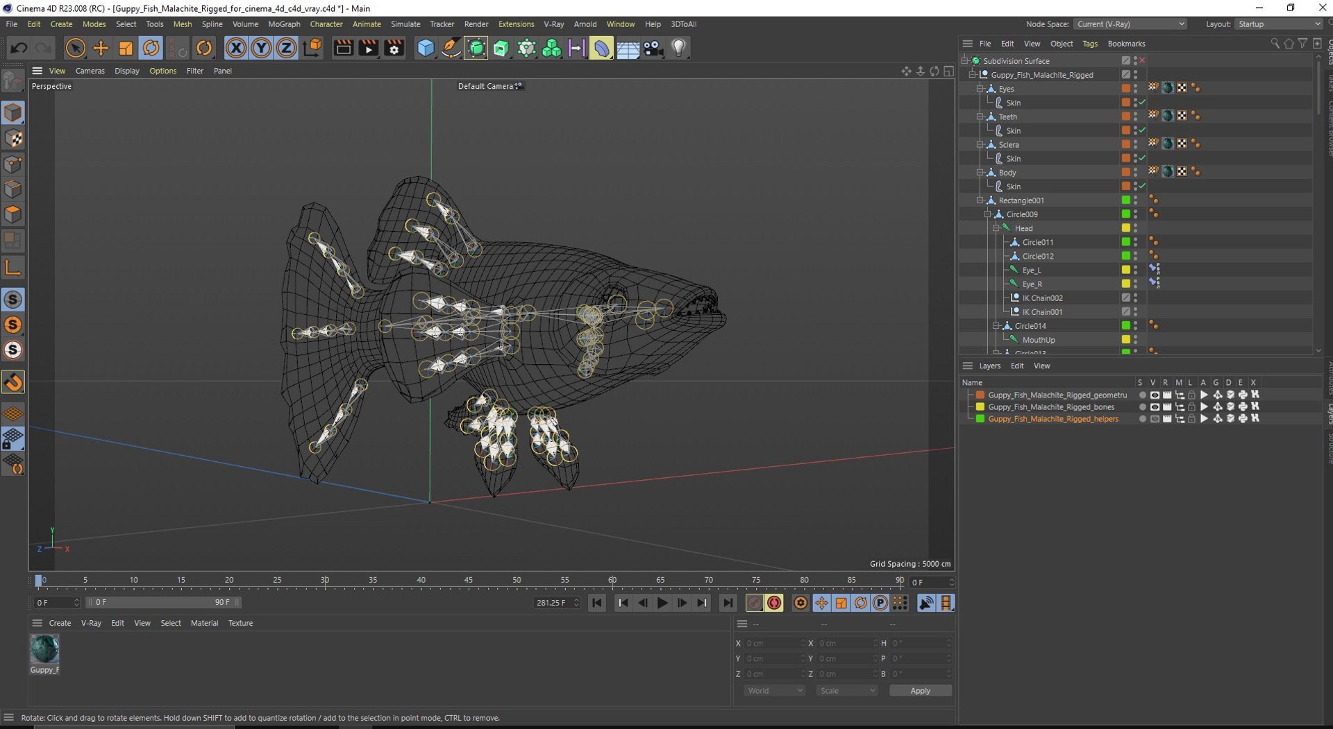Screen dimensions: 1333x729
Task: Switch to Texture mode in left sidebar
Action: [13, 138]
